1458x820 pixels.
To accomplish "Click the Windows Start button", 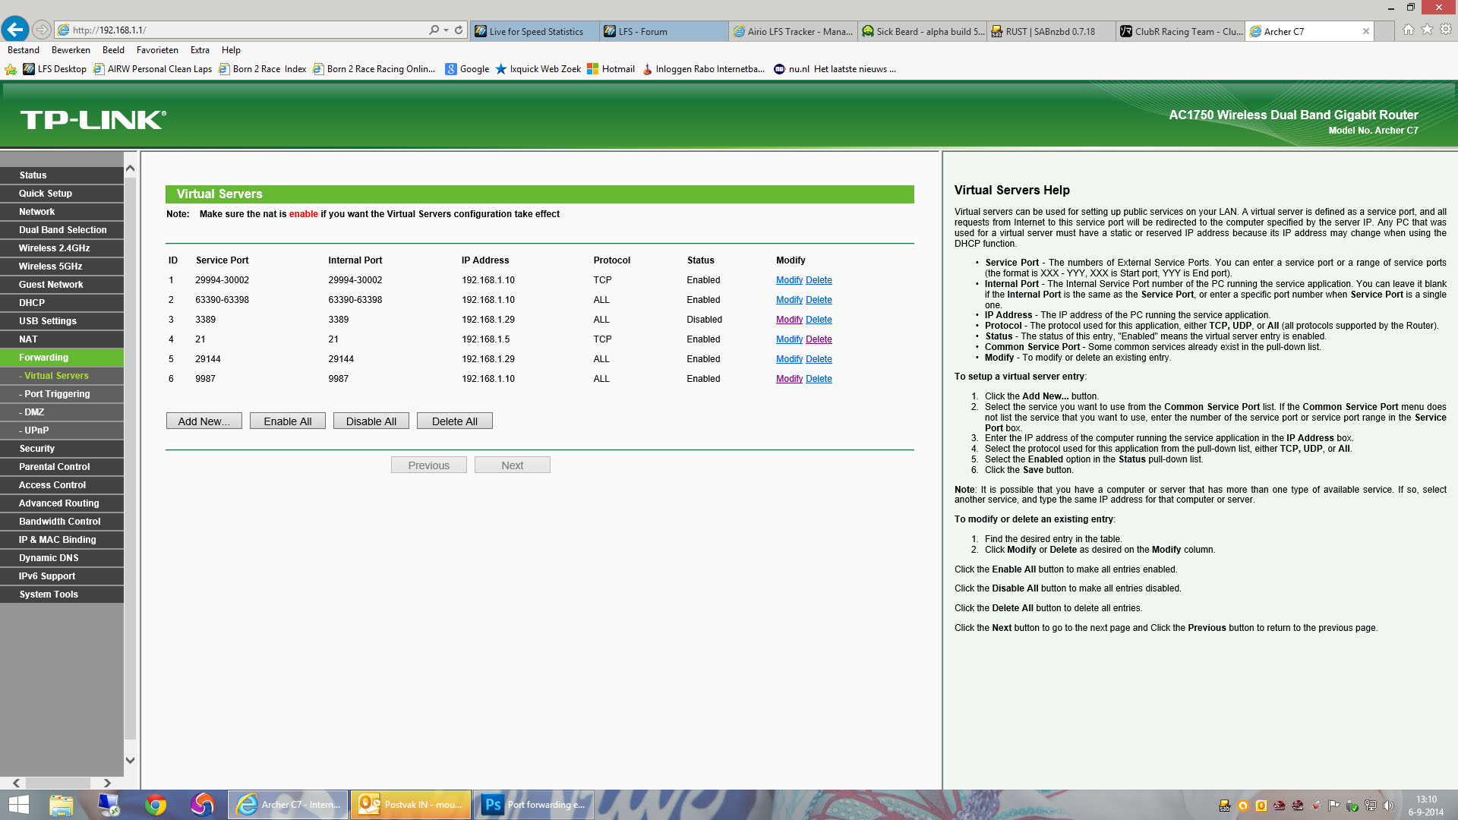I will [18, 805].
